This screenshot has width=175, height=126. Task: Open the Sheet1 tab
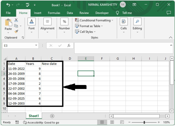[x=34, y=116]
